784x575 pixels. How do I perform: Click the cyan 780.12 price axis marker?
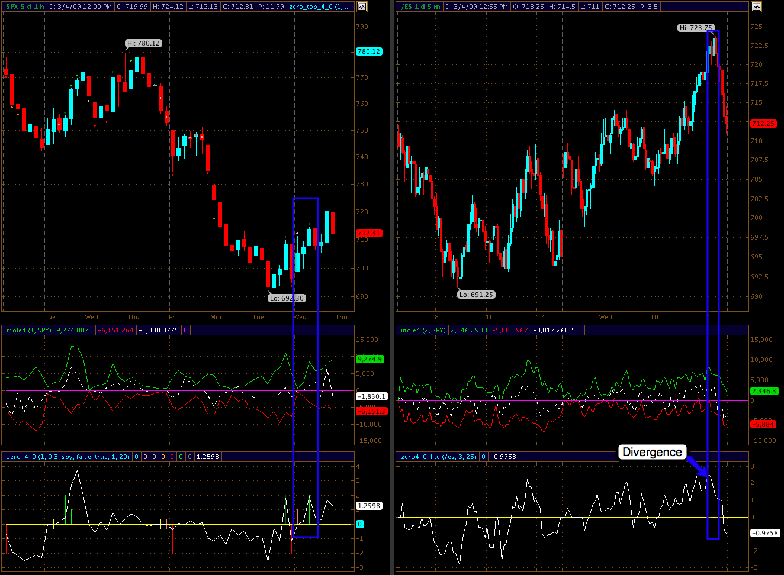click(x=369, y=51)
